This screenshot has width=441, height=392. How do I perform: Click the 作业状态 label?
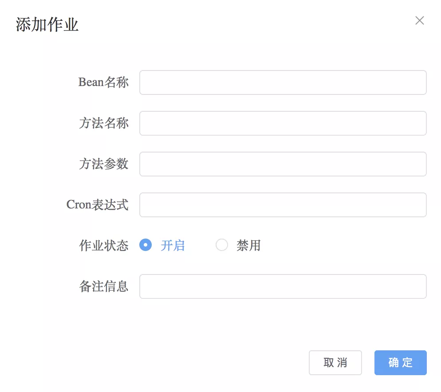click(x=103, y=245)
